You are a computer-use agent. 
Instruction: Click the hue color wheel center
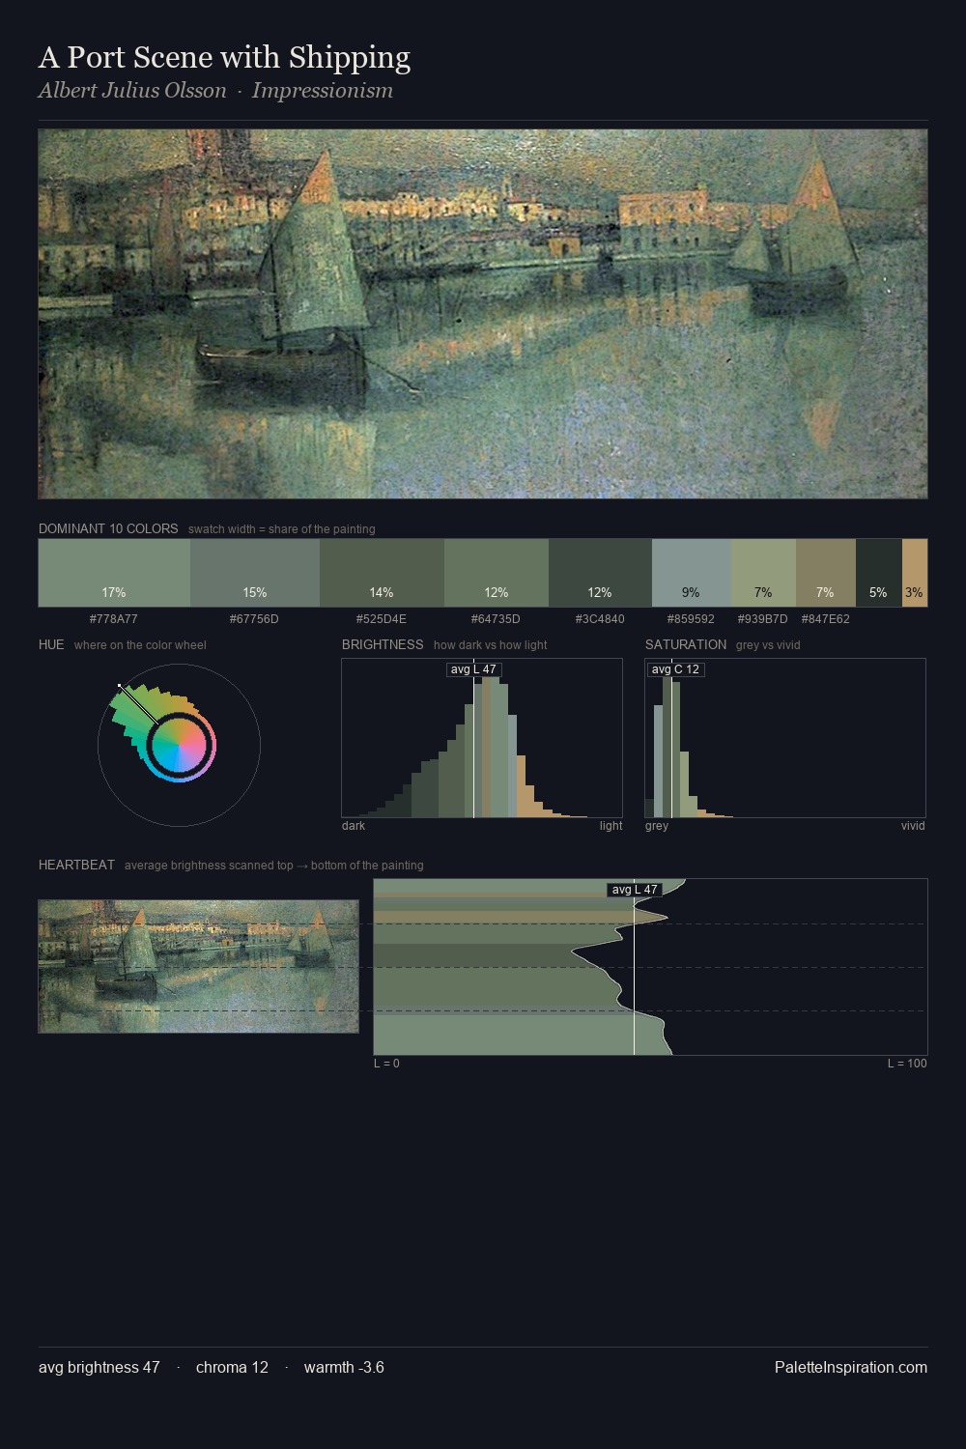180,745
